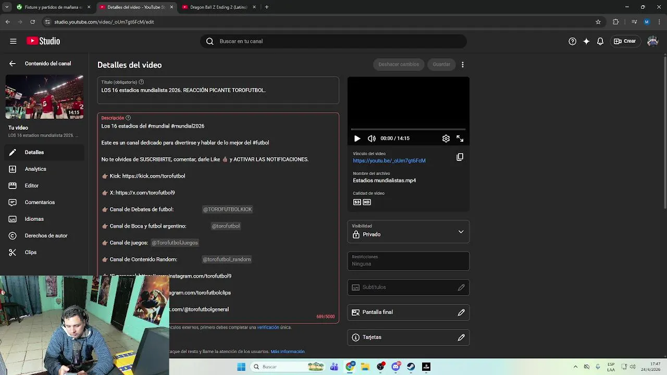The height and width of the screenshot is (375, 667).
Task: Click the sparkle Ask Studio icon
Action: pos(586,41)
